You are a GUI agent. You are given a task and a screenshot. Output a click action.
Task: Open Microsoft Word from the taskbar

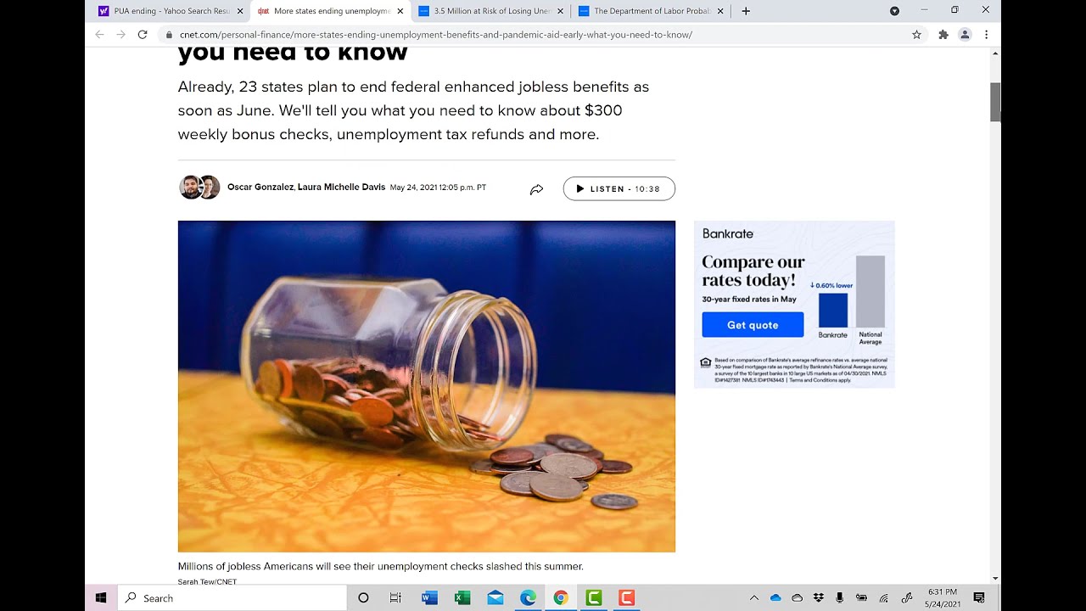[429, 598]
